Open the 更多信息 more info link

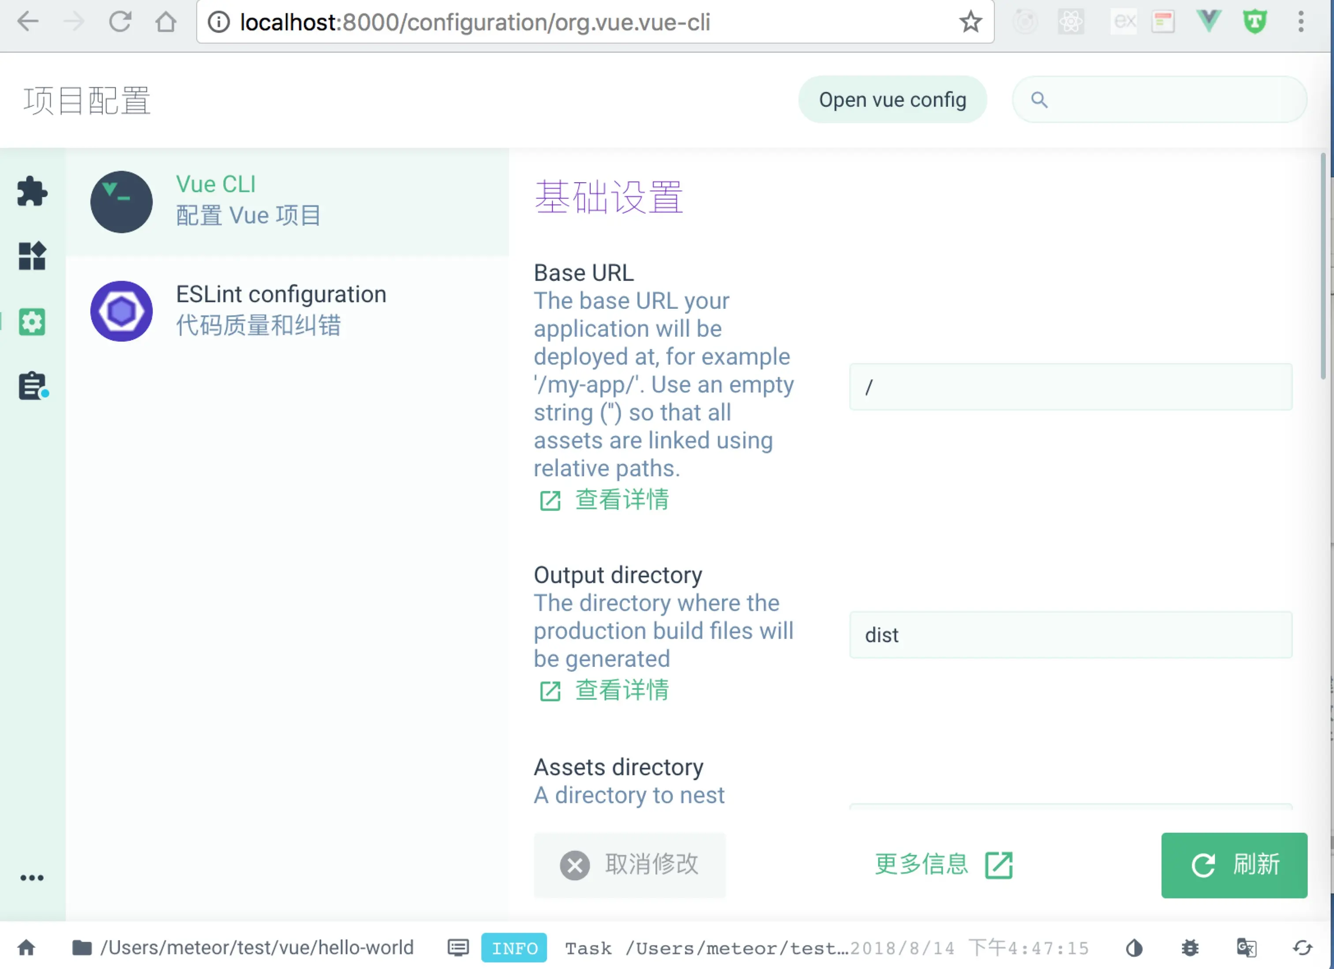tap(944, 865)
